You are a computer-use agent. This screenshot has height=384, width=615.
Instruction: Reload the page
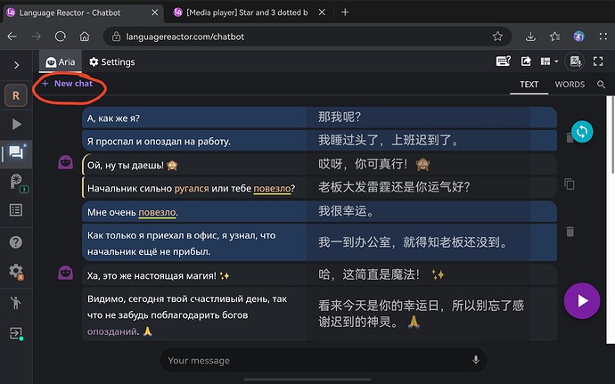(61, 37)
